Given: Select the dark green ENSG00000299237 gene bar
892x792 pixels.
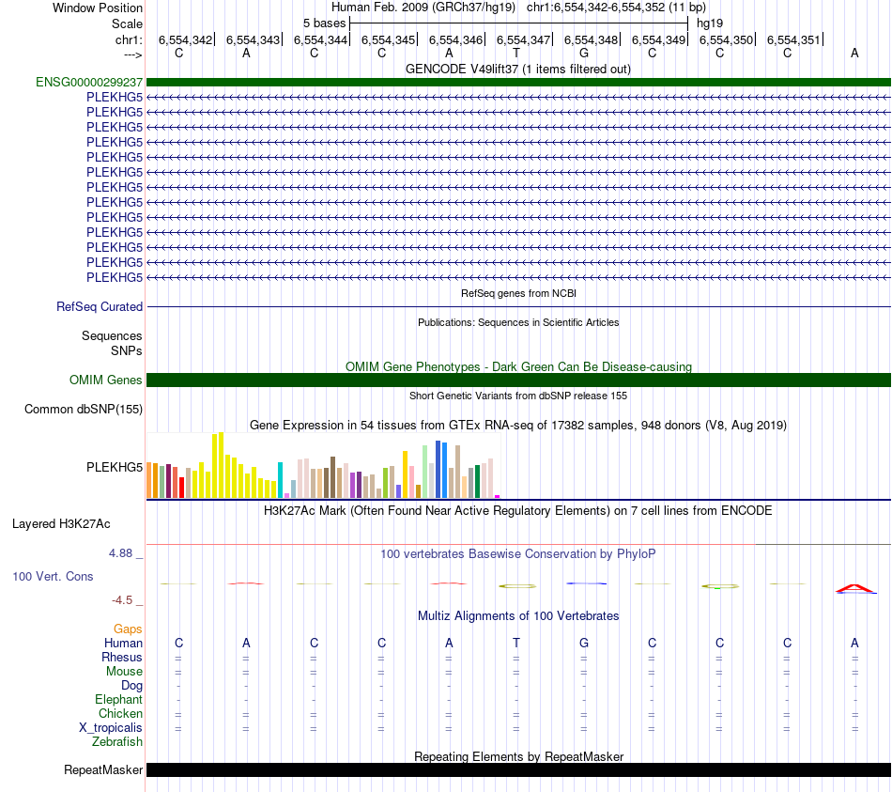Looking at the screenshot, I should click(x=518, y=82).
